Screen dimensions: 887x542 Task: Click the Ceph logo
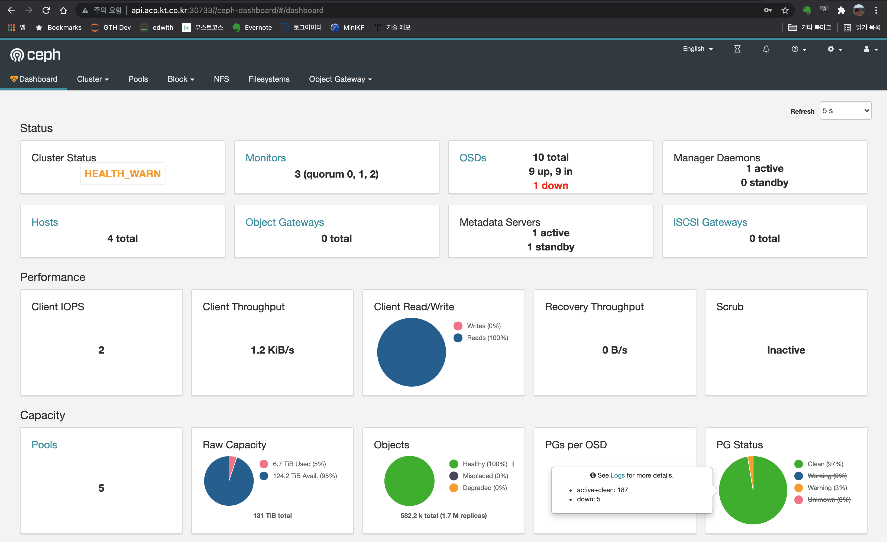(x=35, y=55)
